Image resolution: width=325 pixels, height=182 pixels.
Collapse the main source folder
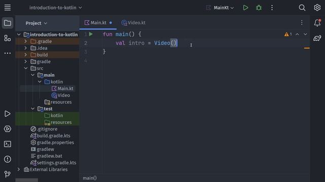(32, 75)
